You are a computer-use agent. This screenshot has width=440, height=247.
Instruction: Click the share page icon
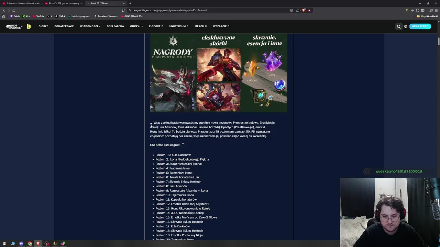click(x=297, y=10)
